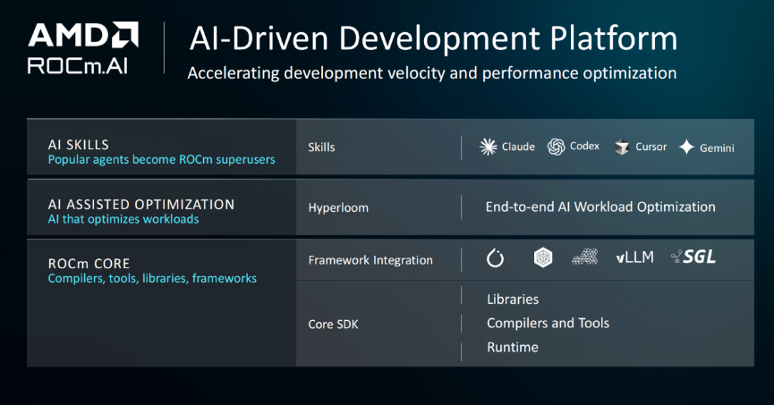
Task: Click the Libraries entry
Action: pyautogui.click(x=513, y=299)
